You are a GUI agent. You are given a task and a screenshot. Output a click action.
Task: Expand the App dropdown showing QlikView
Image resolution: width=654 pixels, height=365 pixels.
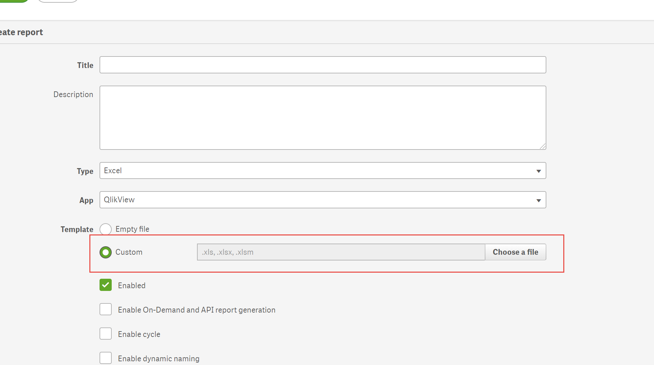point(323,200)
